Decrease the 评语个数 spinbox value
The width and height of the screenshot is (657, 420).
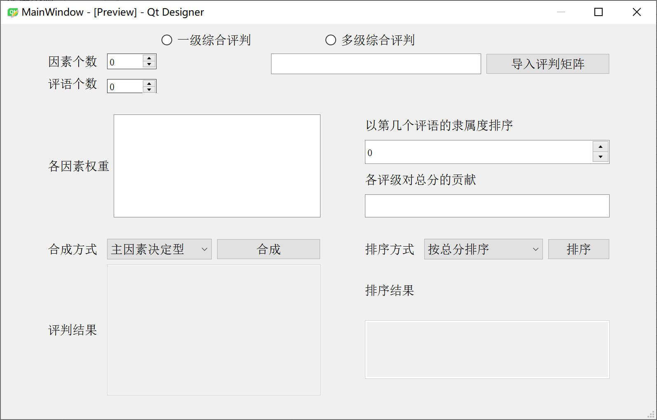[x=149, y=89]
